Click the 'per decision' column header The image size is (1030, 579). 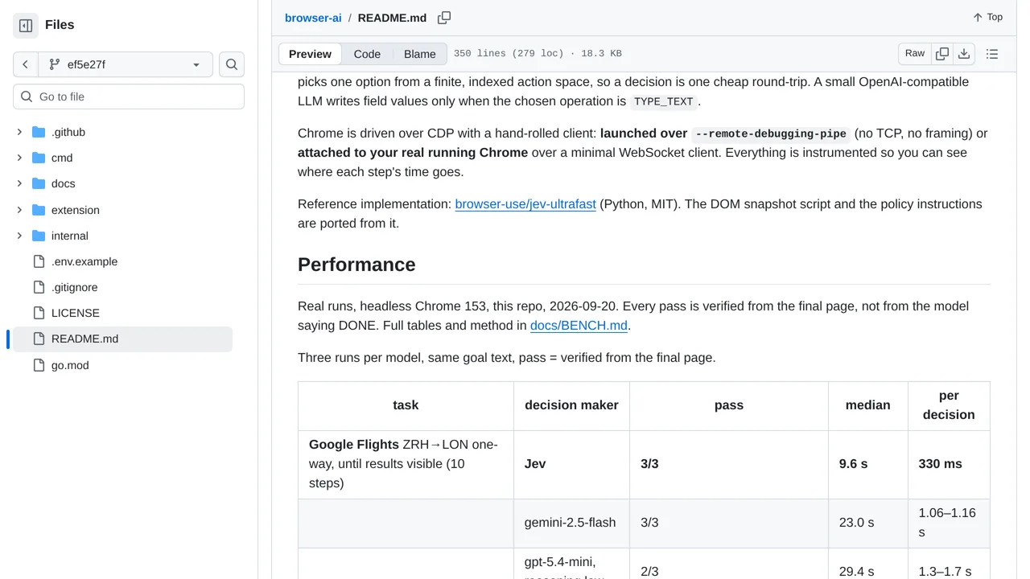coord(949,405)
